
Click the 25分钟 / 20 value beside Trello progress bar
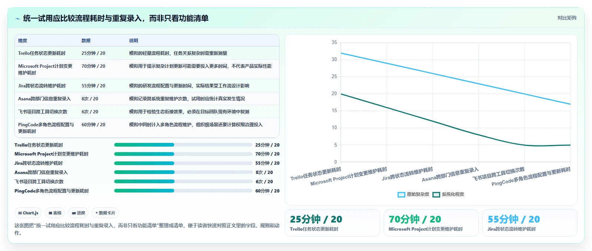[267, 145]
